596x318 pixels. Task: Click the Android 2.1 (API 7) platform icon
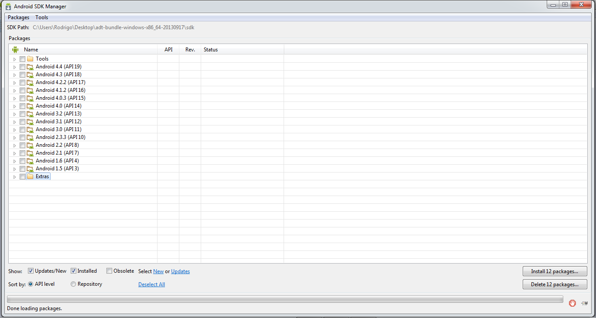pos(30,153)
